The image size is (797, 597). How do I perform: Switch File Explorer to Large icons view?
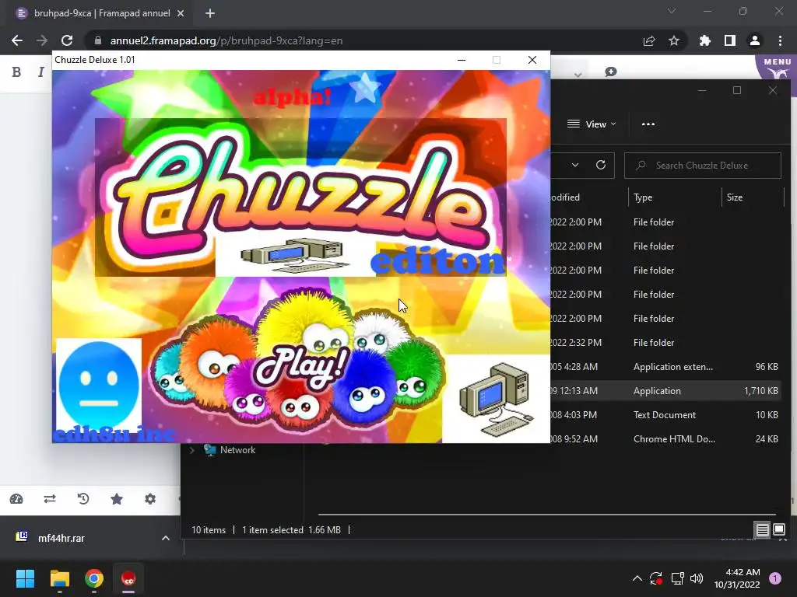[778, 530]
